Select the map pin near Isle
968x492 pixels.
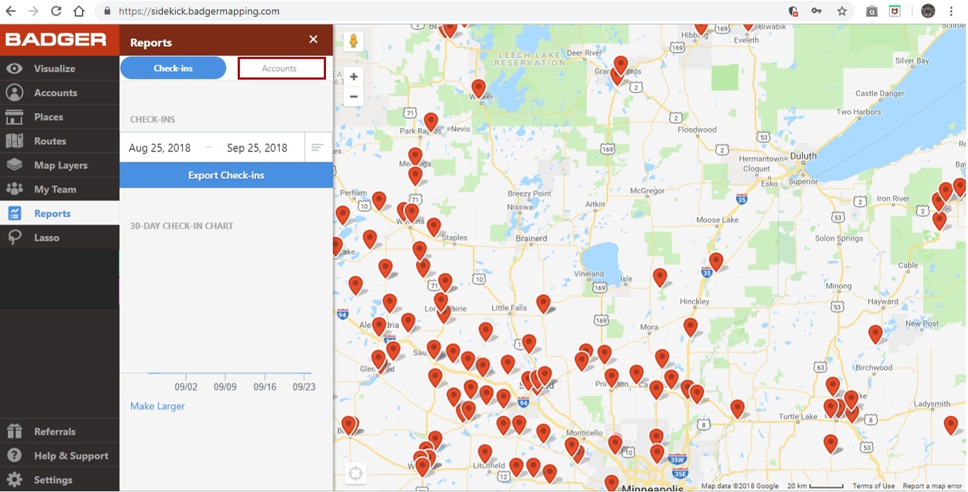pos(660,278)
